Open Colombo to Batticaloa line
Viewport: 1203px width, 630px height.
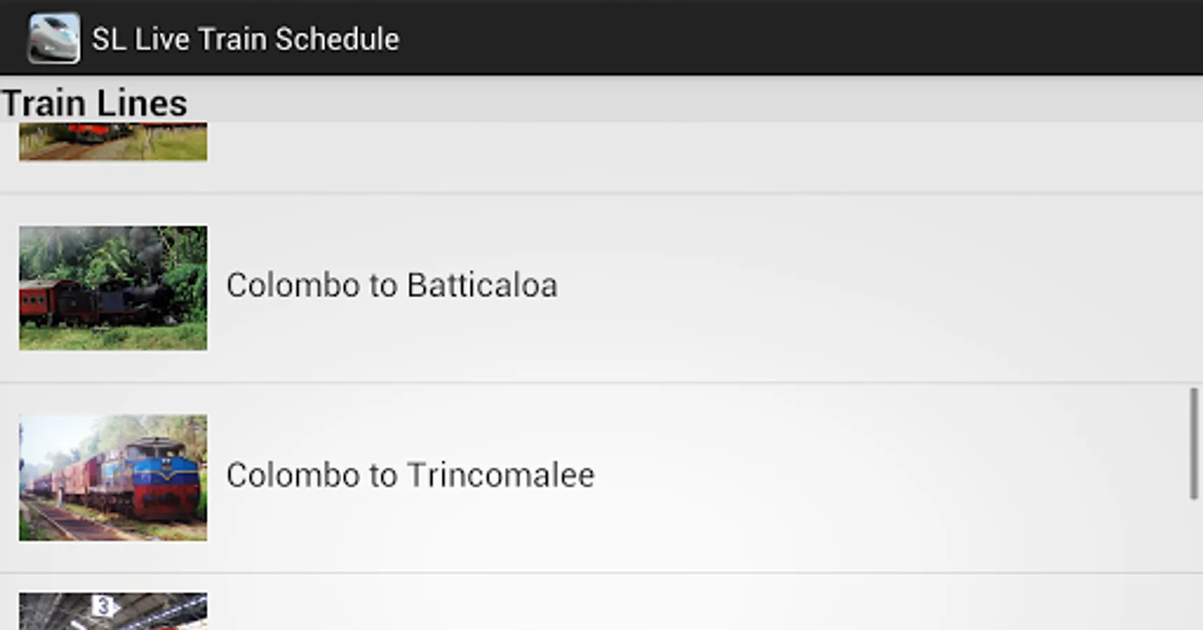pos(391,286)
